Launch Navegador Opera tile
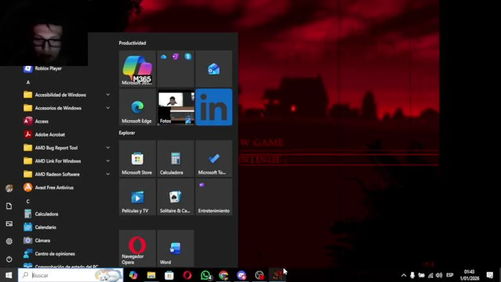This screenshot has height=282, width=501. click(x=137, y=248)
